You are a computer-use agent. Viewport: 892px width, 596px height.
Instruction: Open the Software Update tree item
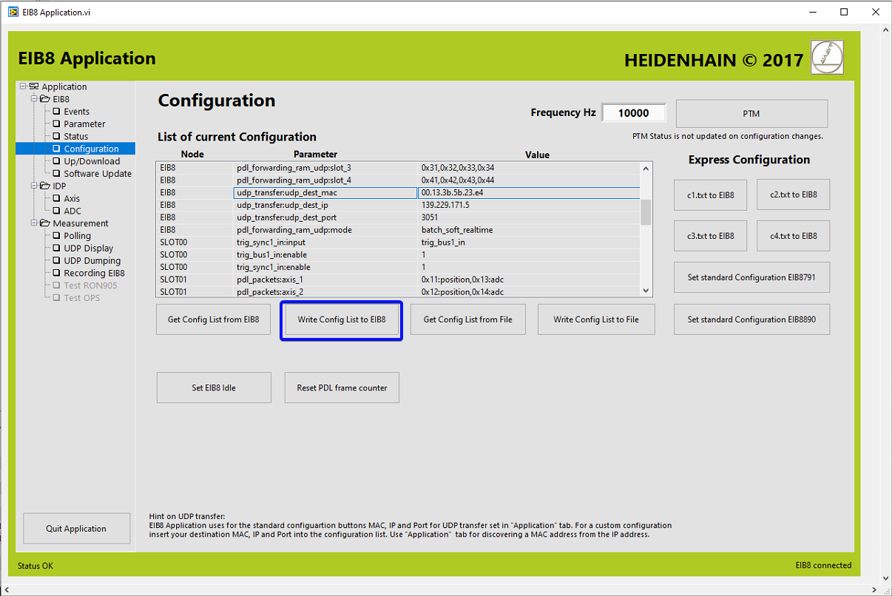pos(98,174)
